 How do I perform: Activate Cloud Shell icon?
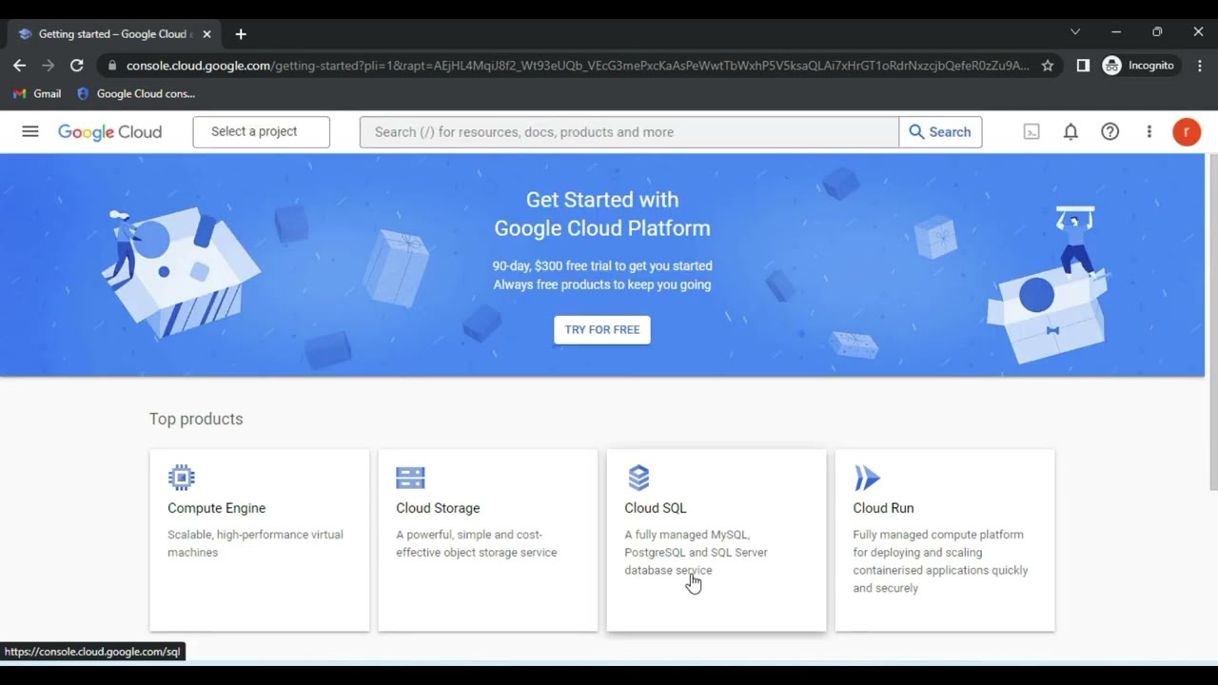[1031, 132]
